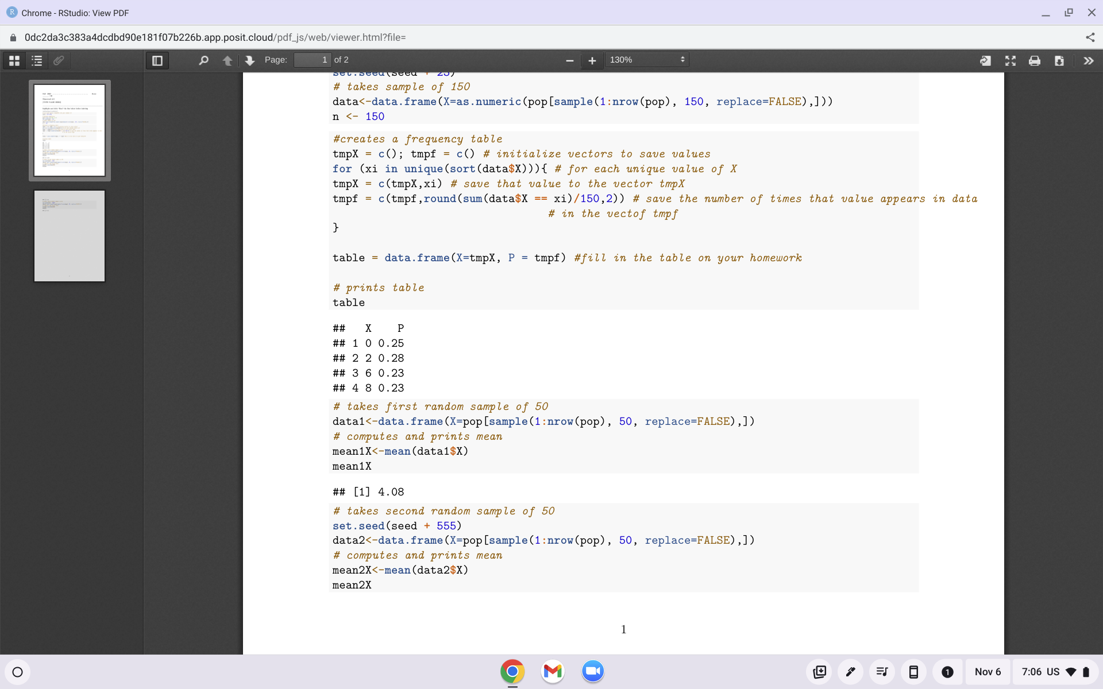This screenshot has width=1103, height=689.
Task: Open the file from the toolbar
Action: coord(985,60)
